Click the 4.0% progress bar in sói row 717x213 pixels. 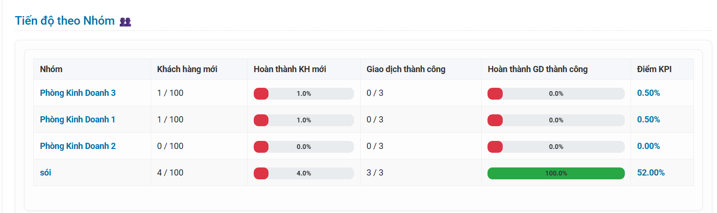coord(304,173)
